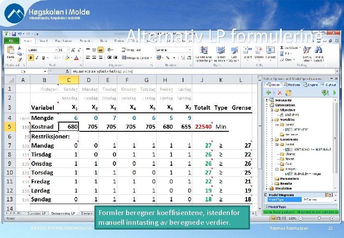Click the analyze model checkmark icon in Solver pane

click(x=325, y=93)
